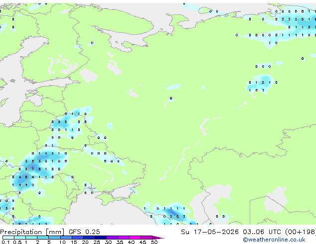Click the 15–20 mm legend swatch
Viewport: 316px width, 244px height.
tap(78, 238)
